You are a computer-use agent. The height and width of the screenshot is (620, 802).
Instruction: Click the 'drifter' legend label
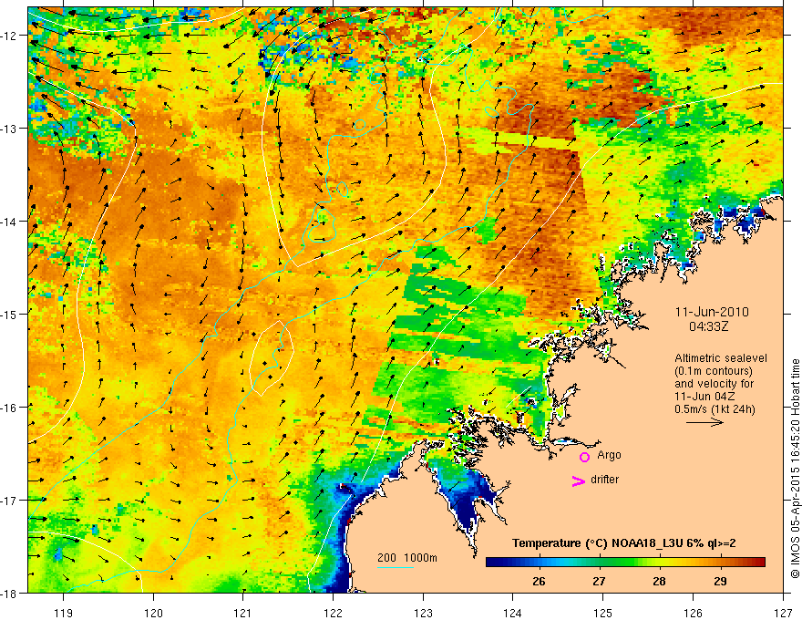(x=604, y=480)
